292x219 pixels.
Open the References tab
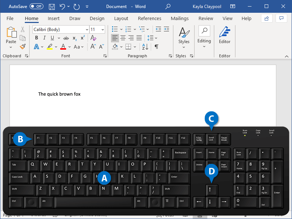(149, 19)
